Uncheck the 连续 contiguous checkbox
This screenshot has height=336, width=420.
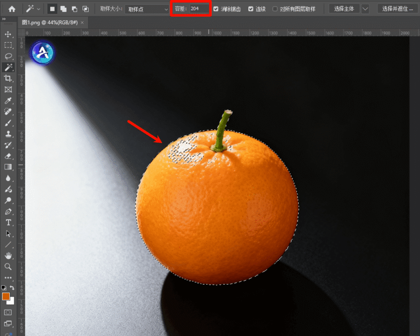(x=250, y=9)
